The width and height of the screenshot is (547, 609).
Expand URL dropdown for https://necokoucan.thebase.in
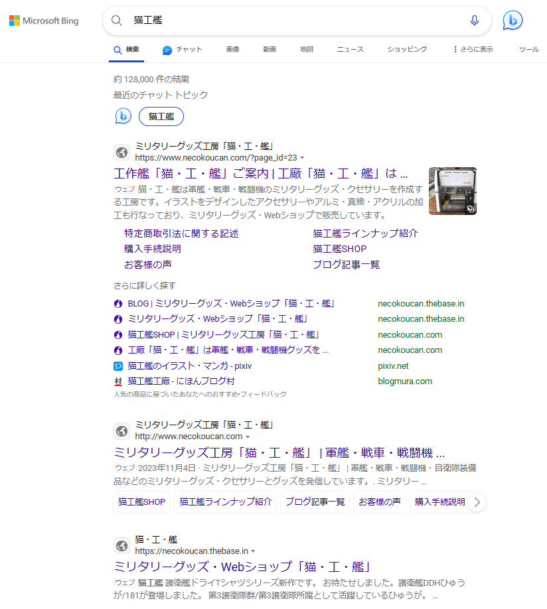pyautogui.click(x=253, y=551)
